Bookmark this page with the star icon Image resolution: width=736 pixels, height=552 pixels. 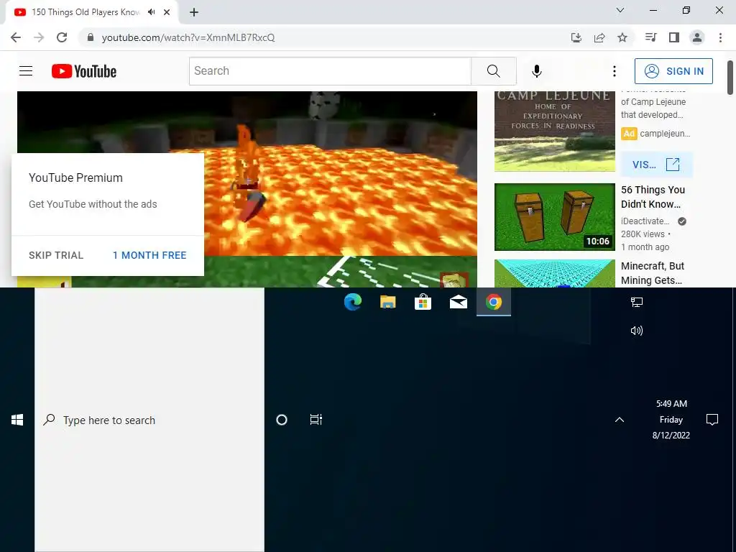622,37
